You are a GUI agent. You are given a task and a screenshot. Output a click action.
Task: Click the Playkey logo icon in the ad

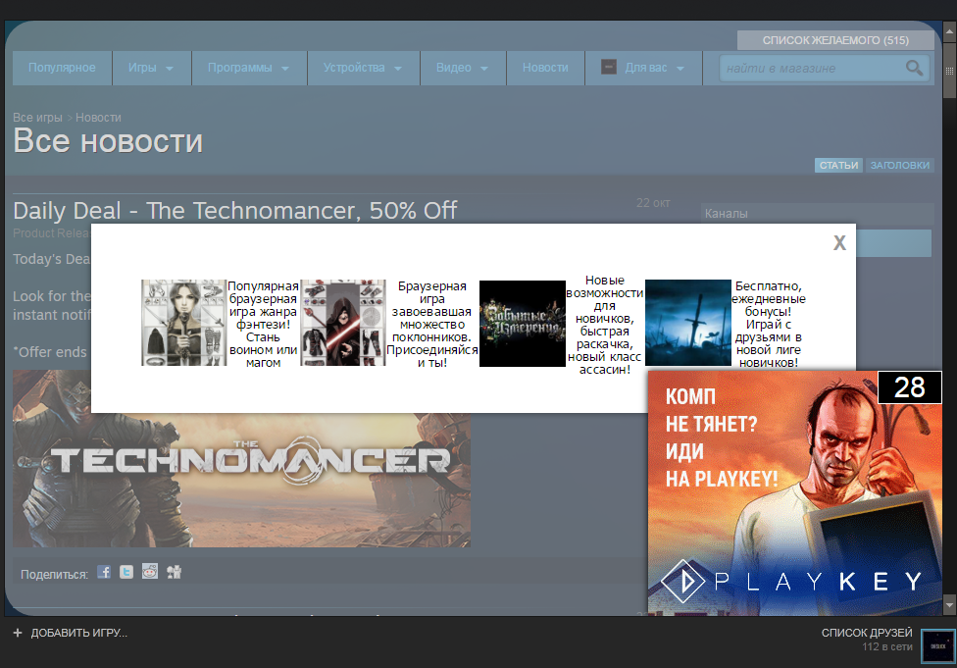coord(683,581)
